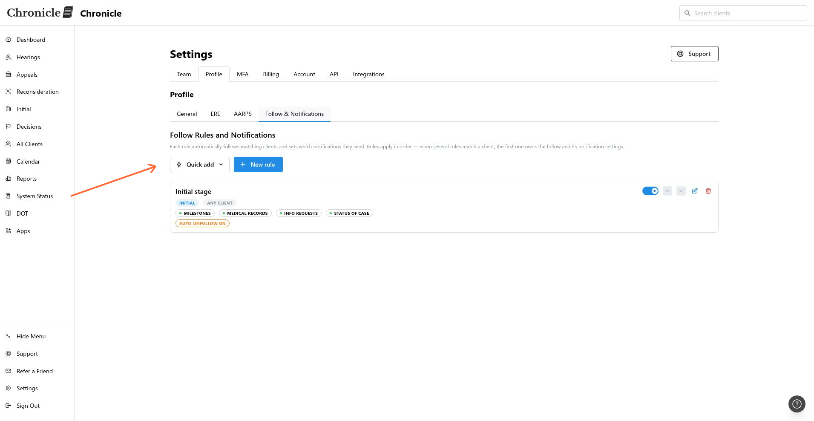Click the MEDICAL RECORDS tag

click(x=245, y=213)
